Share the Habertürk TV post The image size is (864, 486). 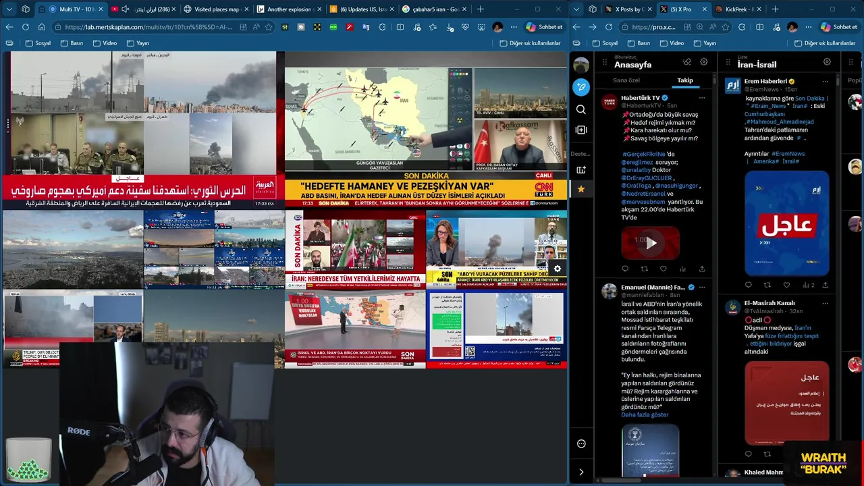[x=702, y=269]
